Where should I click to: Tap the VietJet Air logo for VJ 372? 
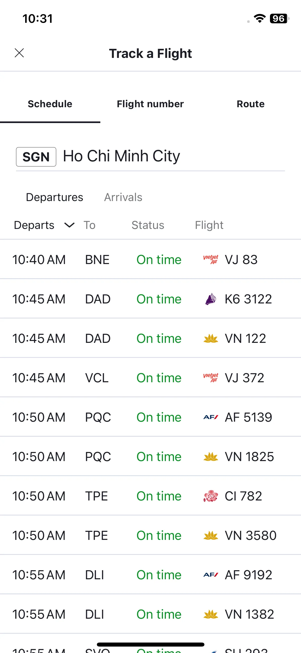pyautogui.click(x=211, y=378)
